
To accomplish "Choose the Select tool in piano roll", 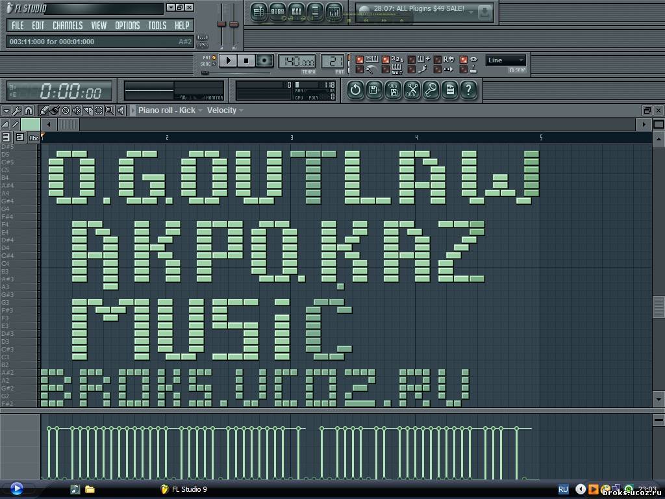I will coord(99,110).
